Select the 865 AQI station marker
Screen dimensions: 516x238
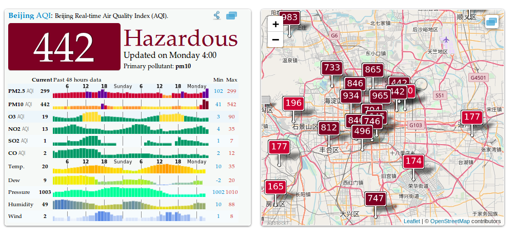click(x=373, y=70)
